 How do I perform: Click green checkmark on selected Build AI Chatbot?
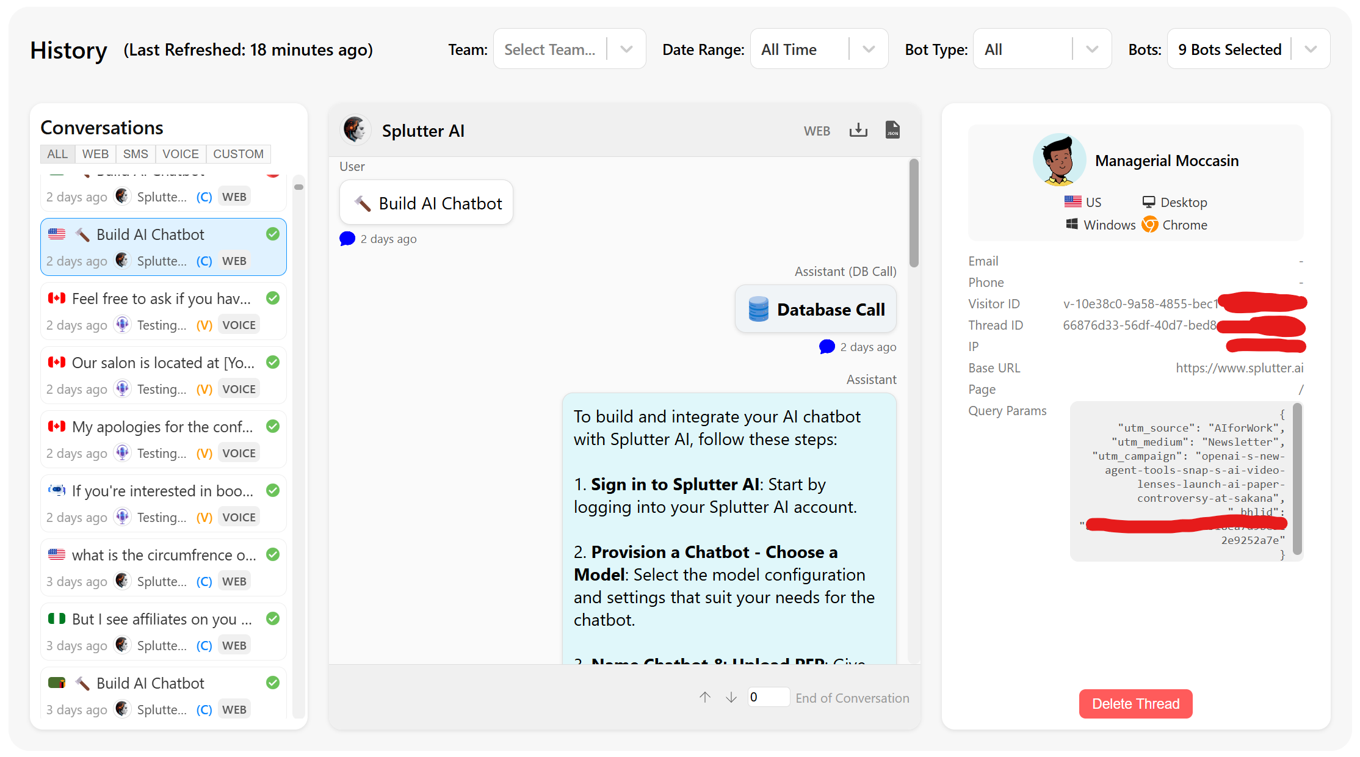[x=273, y=234]
